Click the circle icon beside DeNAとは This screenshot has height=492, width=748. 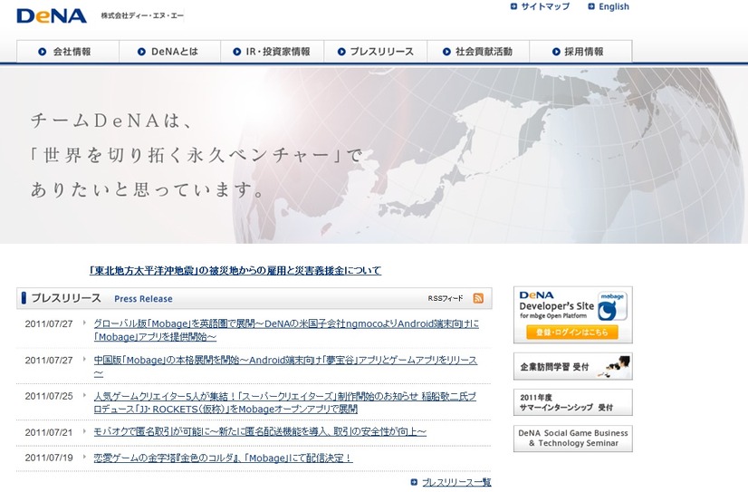[x=141, y=52]
